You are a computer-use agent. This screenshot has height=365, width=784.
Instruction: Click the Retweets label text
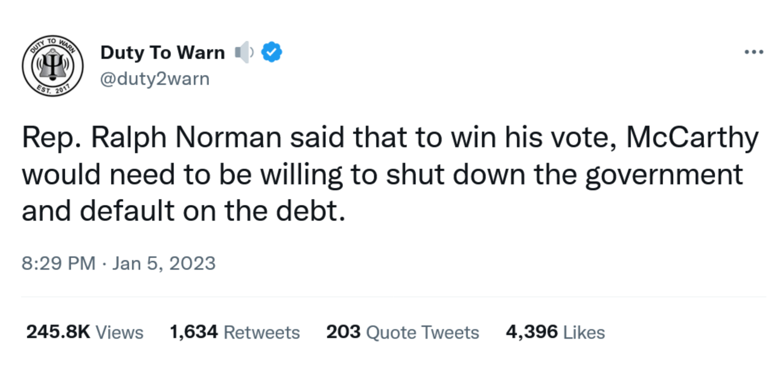pos(262,333)
